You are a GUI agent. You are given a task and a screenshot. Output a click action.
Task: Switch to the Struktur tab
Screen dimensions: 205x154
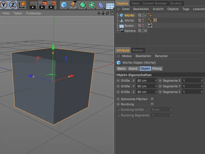(x=176, y=3)
